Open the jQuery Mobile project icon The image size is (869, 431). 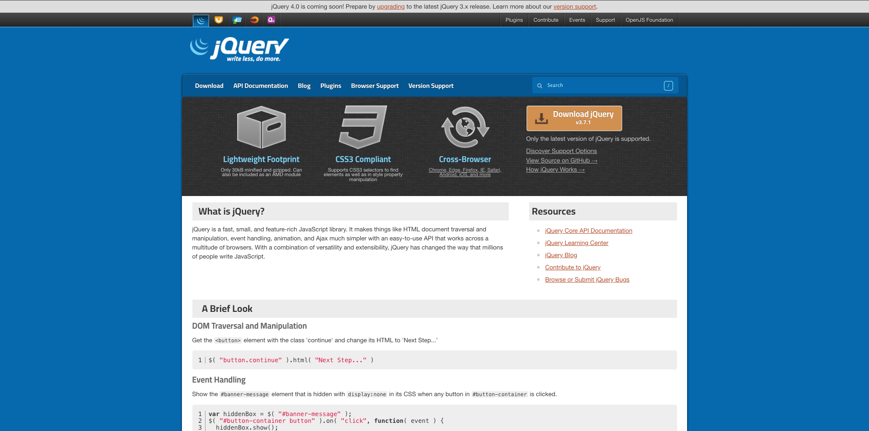[x=237, y=20]
